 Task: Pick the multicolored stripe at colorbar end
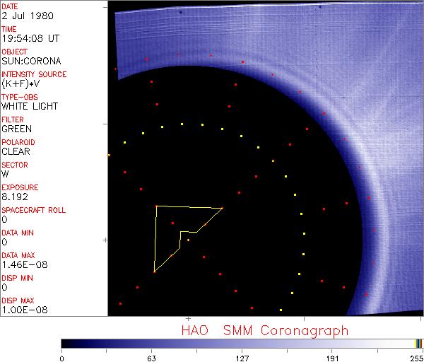pos(418,344)
